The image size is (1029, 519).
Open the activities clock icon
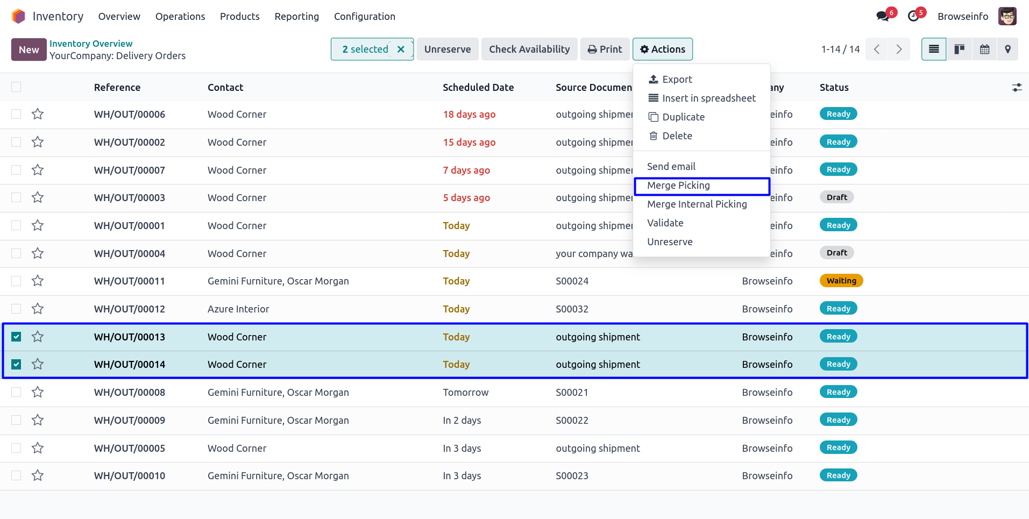pyautogui.click(x=913, y=16)
